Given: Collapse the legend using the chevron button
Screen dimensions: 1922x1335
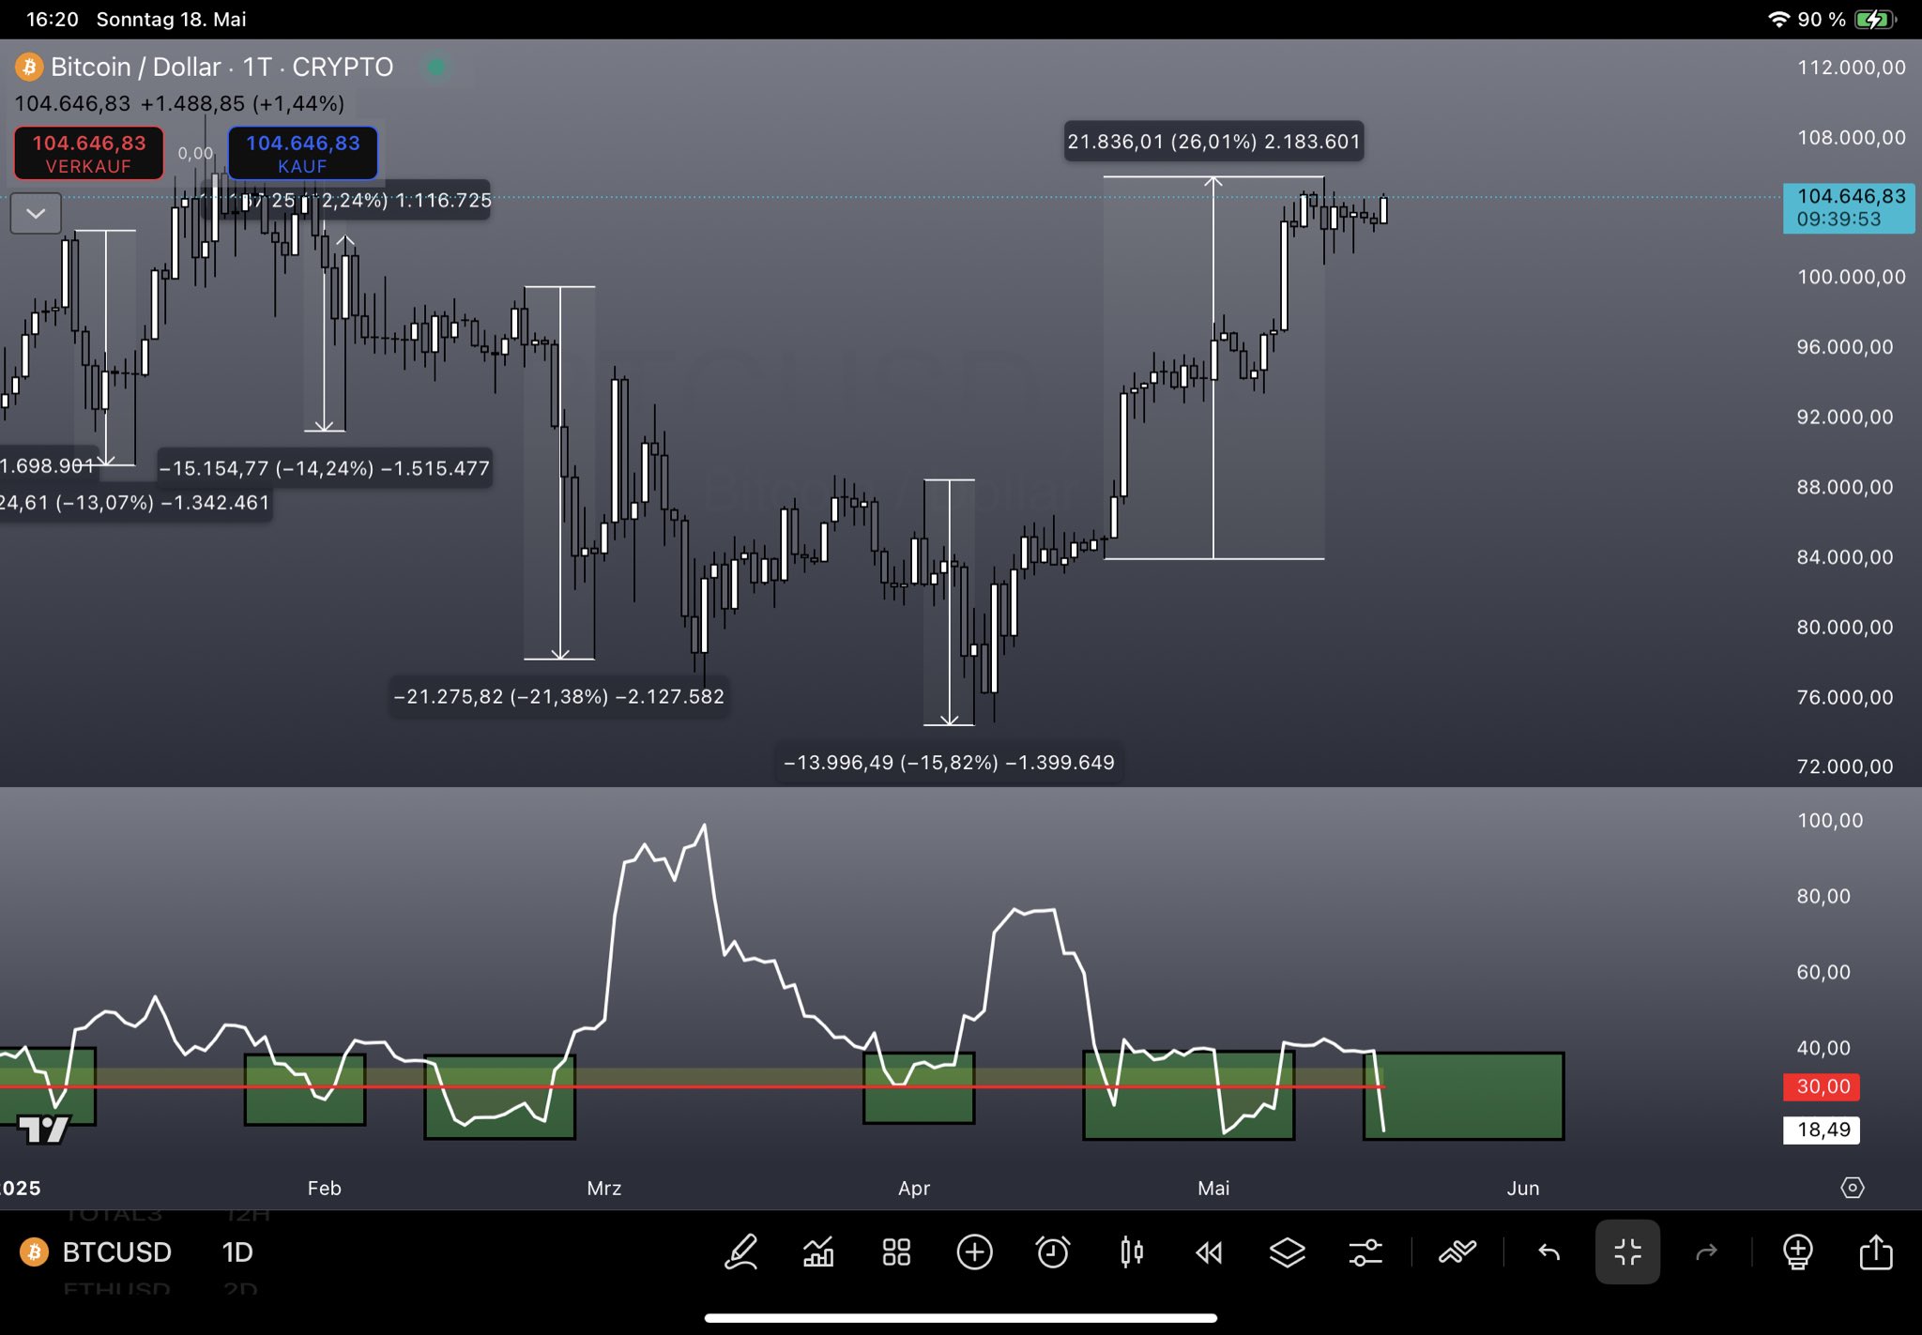Looking at the screenshot, I should (35, 214).
